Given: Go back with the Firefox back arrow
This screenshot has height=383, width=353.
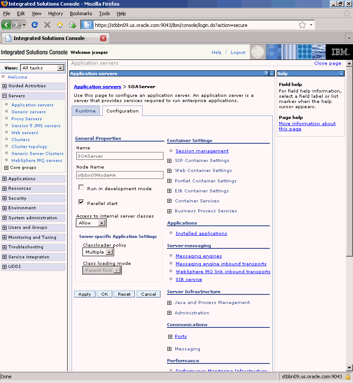Looking at the screenshot, I should (6, 25).
